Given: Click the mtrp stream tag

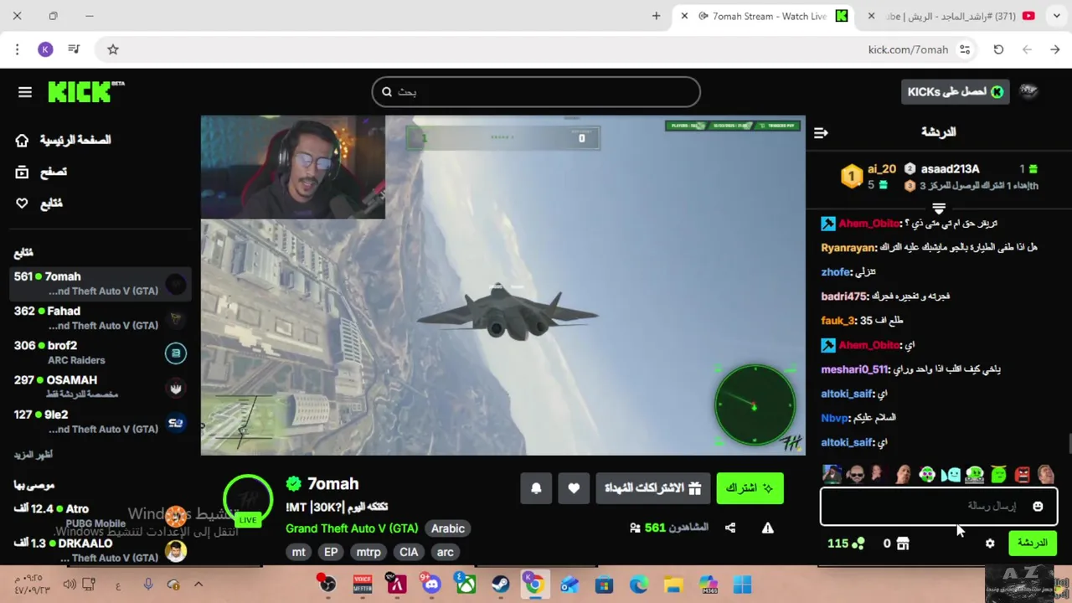Looking at the screenshot, I should (368, 552).
